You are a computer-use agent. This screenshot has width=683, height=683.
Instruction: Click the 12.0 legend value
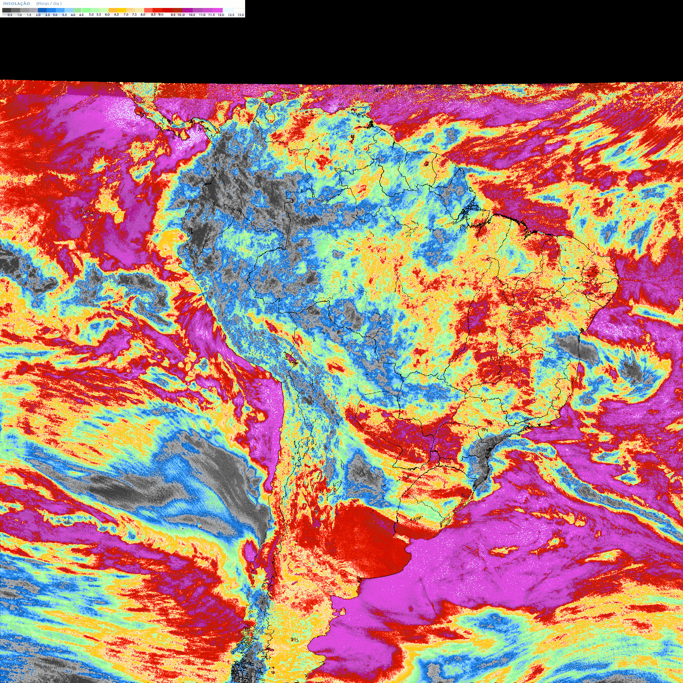point(221,15)
